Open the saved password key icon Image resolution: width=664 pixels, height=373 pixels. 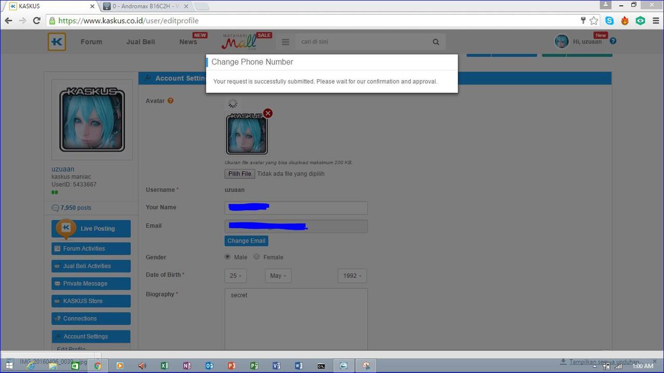tap(583, 21)
